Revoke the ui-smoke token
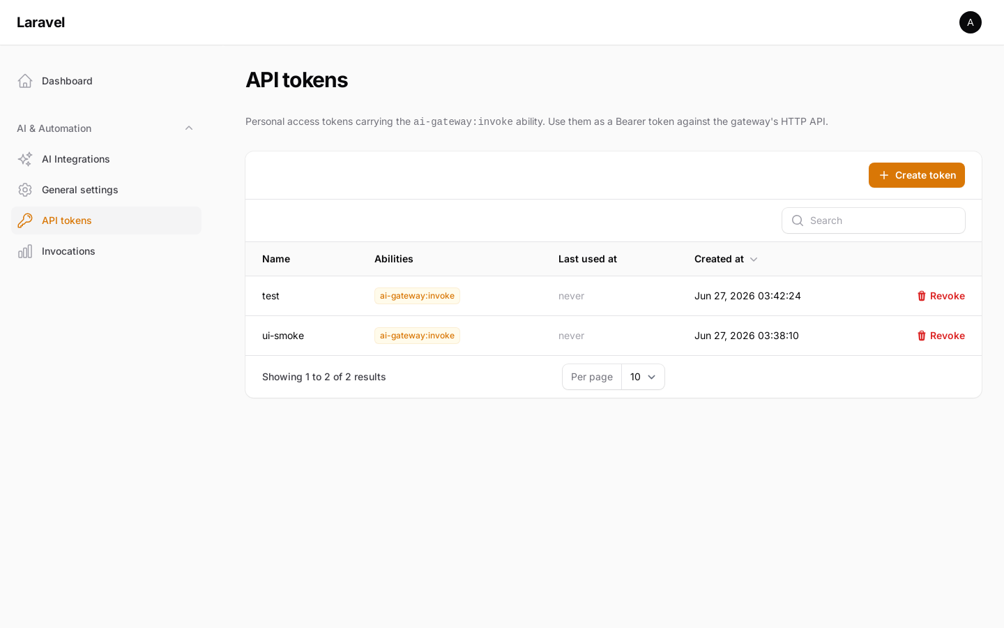1004x628 pixels. click(941, 336)
